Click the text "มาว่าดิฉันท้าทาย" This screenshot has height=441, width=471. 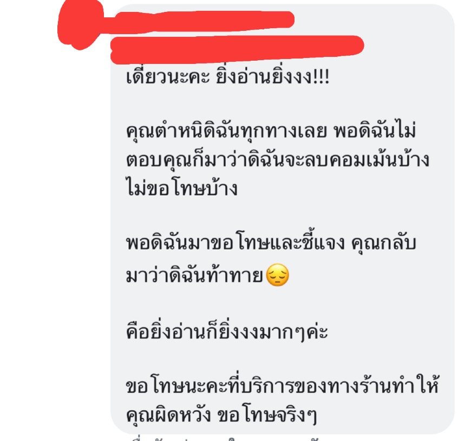[194, 275]
